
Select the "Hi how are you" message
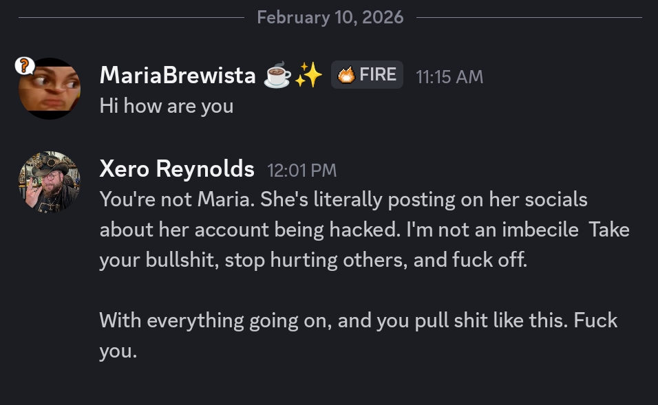167,106
